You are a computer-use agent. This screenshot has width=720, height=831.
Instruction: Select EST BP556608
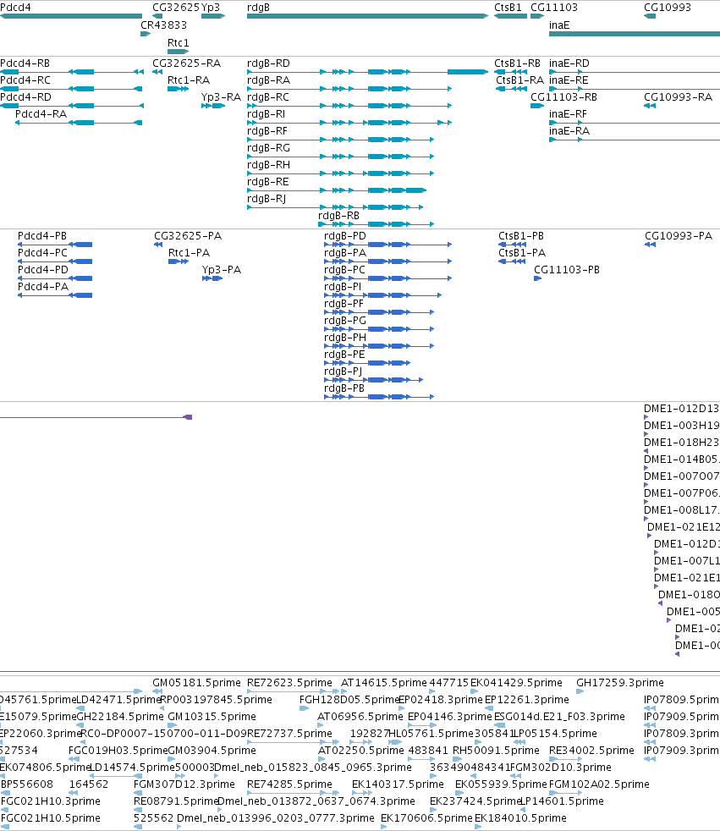click(27, 784)
